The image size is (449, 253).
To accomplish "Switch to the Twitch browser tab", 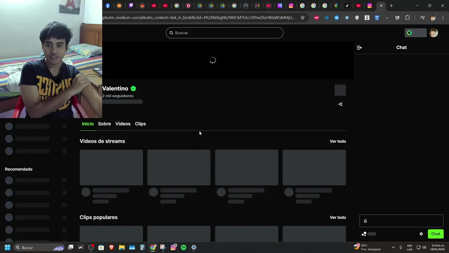I will (131, 6).
